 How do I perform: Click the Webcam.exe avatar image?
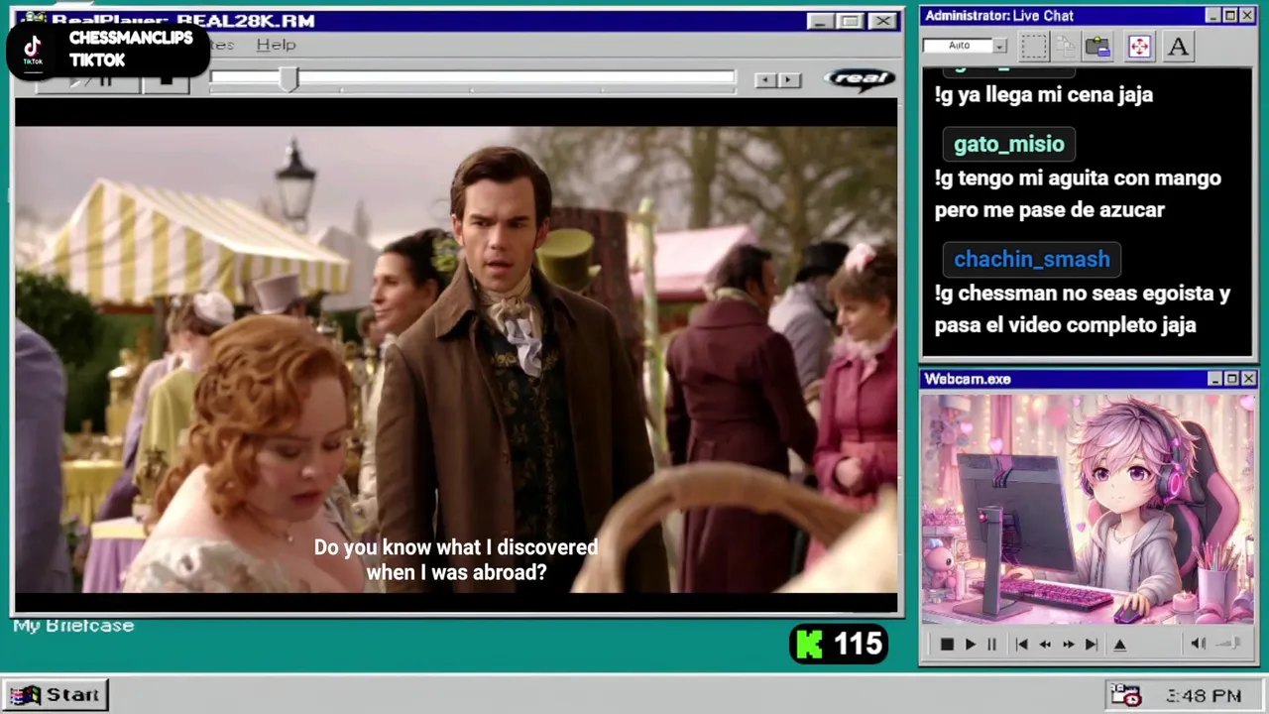tap(1088, 510)
